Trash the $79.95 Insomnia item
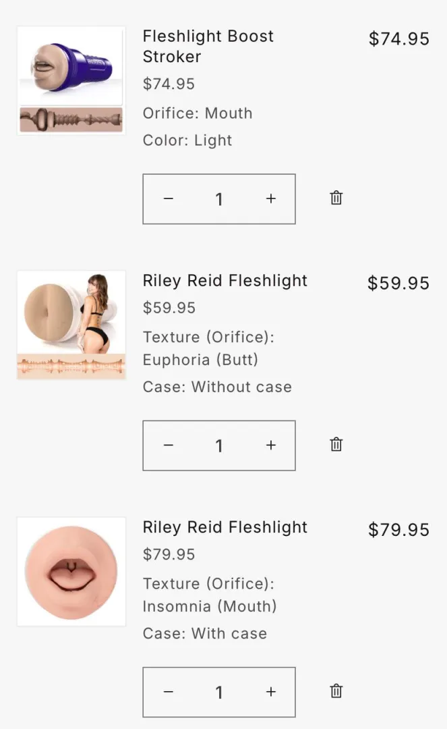447x729 pixels. [x=336, y=691]
